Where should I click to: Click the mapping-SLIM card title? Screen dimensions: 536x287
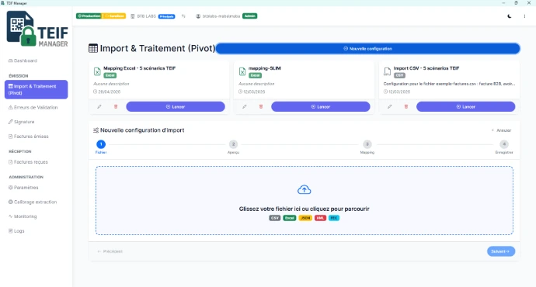point(265,68)
